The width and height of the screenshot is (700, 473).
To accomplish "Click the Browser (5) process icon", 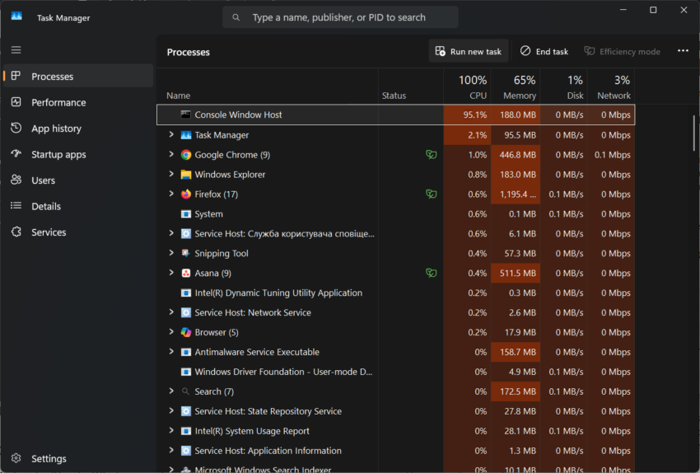I will [x=186, y=332].
